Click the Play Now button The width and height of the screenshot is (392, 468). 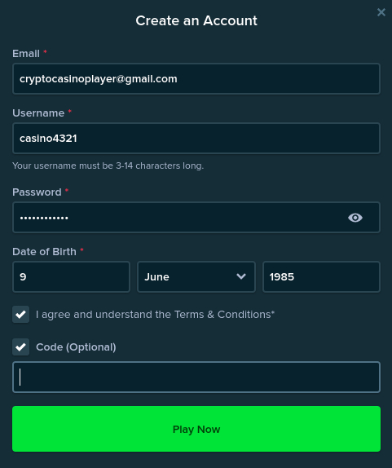[x=196, y=429]
